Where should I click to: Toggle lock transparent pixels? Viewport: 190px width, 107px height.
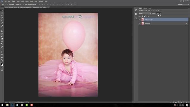(142, 16)
